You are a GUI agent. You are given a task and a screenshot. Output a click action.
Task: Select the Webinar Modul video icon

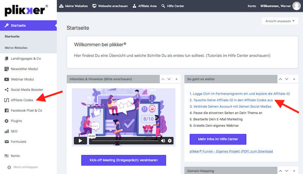click(7, 79)
